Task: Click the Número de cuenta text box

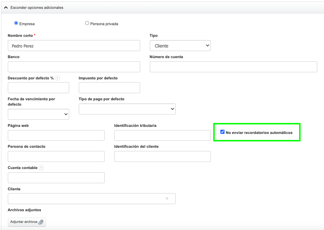Action: coord(233,67)
